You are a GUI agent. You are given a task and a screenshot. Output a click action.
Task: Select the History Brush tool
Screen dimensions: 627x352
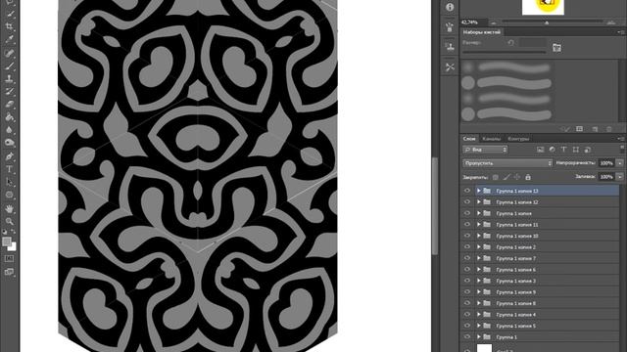[x=10, y=91]
